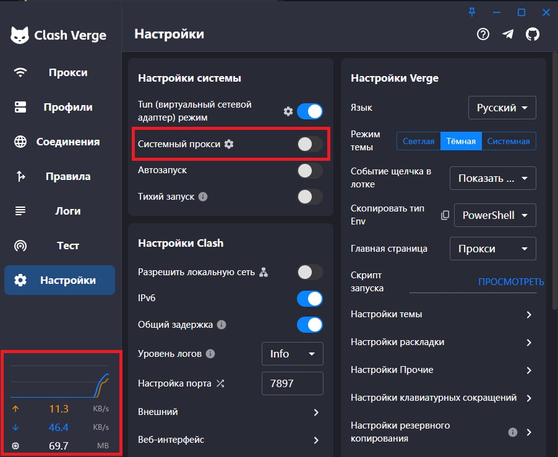Open Главная страница dropdown Прокси
This screenshot has height=457, width=558.
(493, 249)
